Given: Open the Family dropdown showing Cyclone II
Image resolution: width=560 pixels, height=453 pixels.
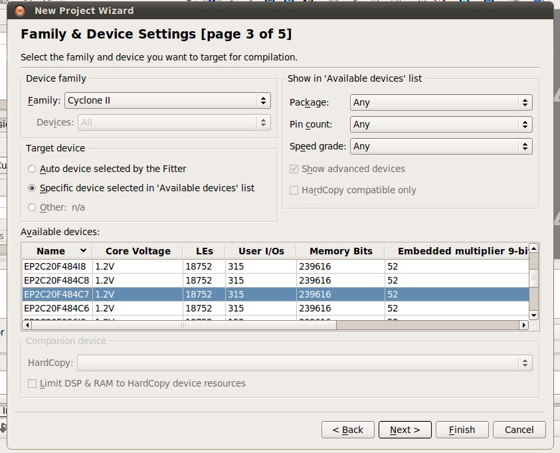Looking at the screenshot, I should click(167, 101).
